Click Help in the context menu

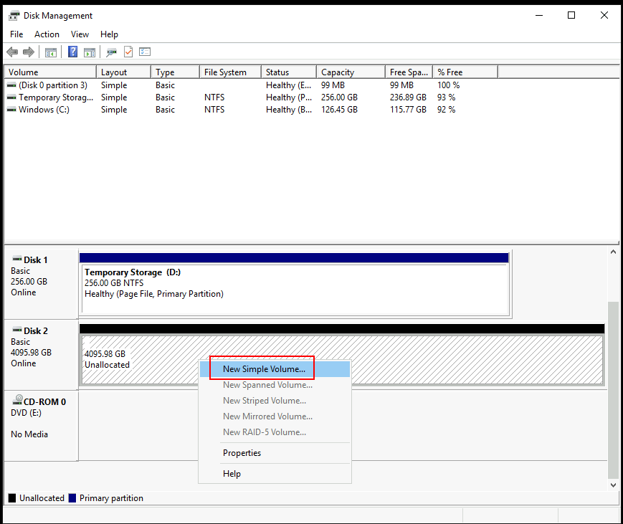click(x=232, y=474)
